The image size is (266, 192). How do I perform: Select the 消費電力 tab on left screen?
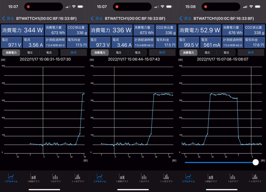[x=12, y=52]
